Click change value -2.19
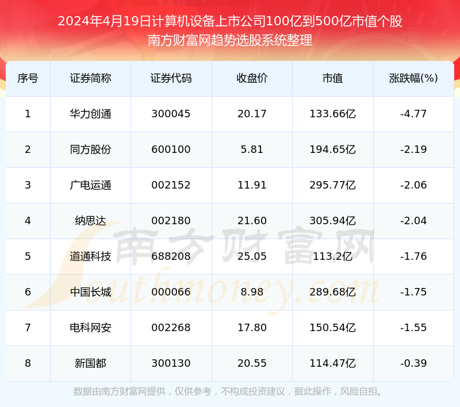Image resolution: width=460 pixels, height=407 pixels. pos(413,149)
